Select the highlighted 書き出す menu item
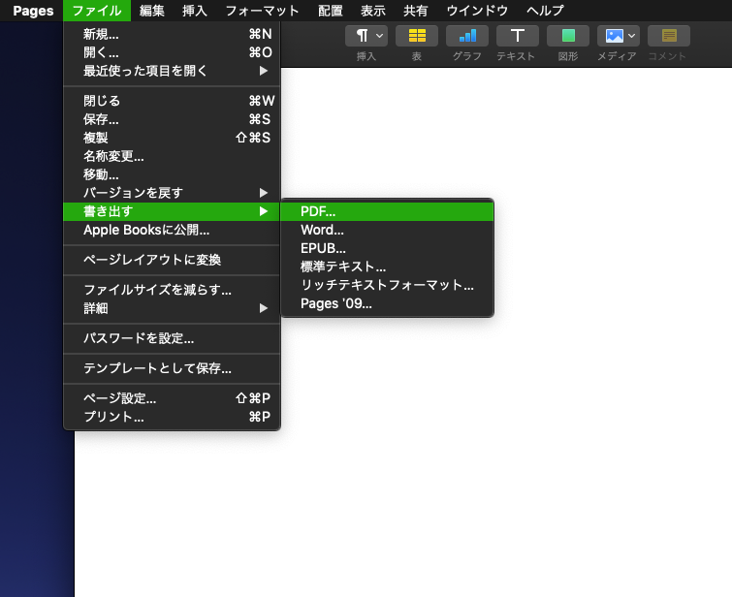The width and height of the screenshot is (732, 597). (172, 211)
